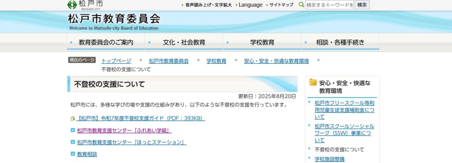
Task: Open 音声読み上げ・文字拡大 link
Action: point(208,5)
